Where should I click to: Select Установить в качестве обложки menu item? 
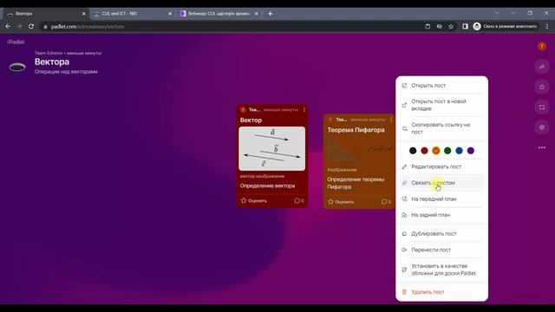click(x=441, y=270)
